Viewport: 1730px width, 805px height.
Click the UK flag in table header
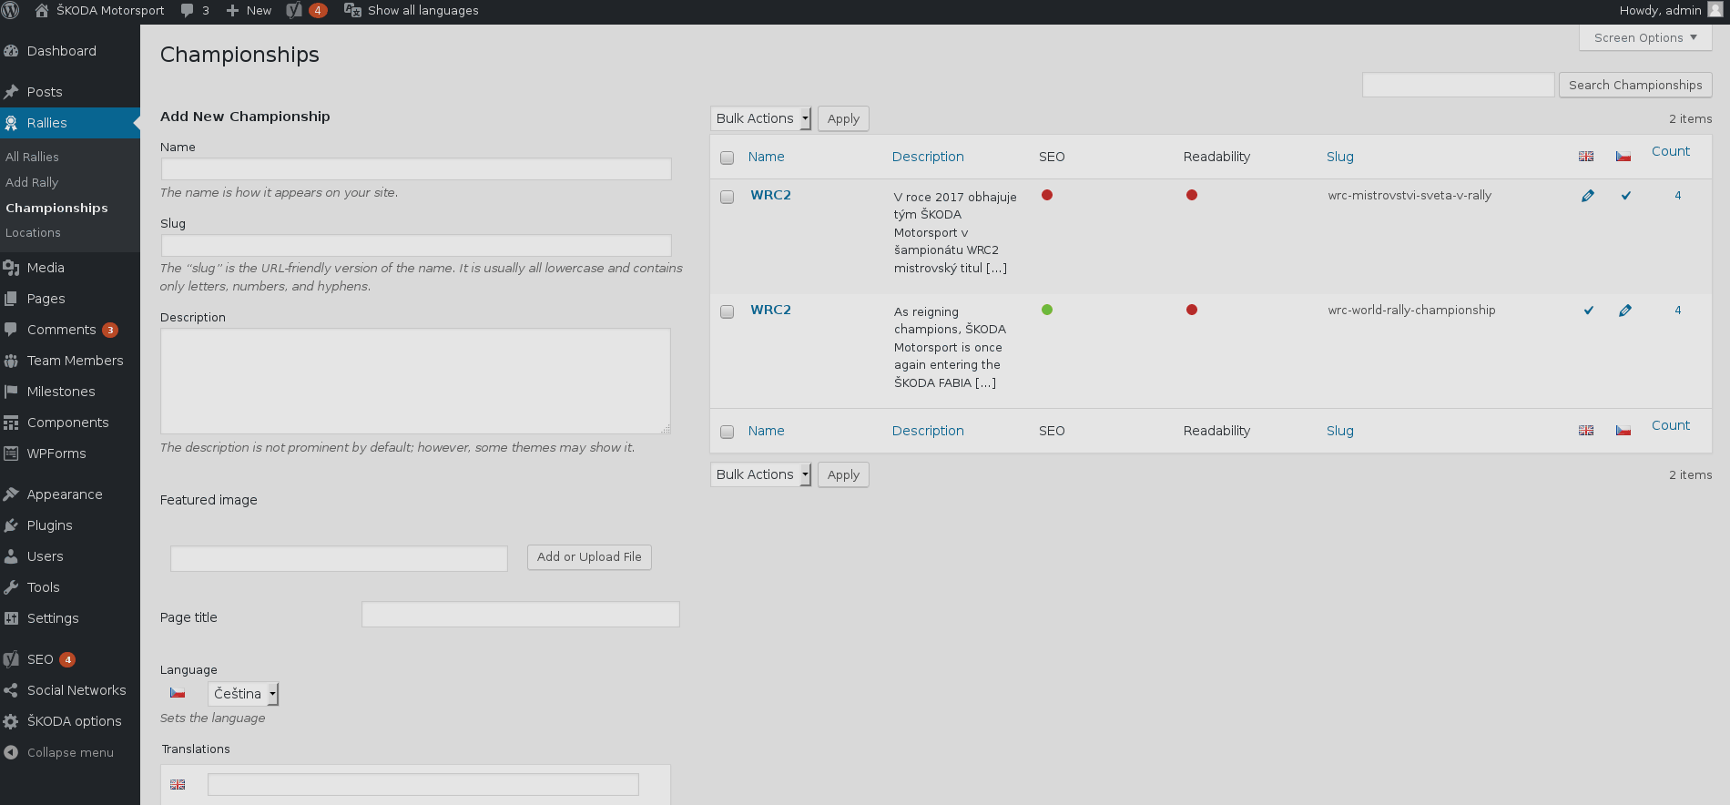click(1586, 157)
